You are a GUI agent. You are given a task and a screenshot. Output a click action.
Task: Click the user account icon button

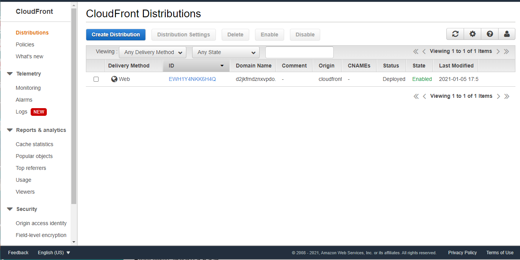coord(507,34)
